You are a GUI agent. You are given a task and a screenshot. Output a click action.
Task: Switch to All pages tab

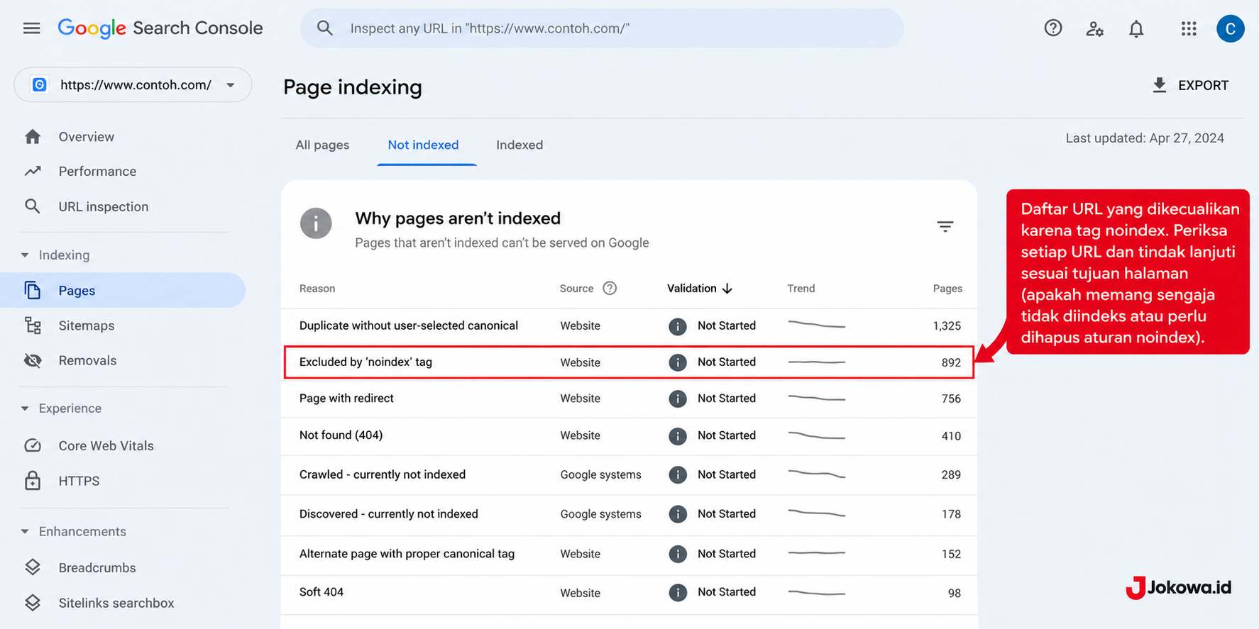tap(322, 145)
